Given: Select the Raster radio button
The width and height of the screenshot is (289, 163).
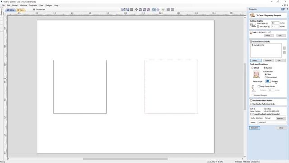Looking at the screenshot, I should pyautogui.click(x=265, y=68).
